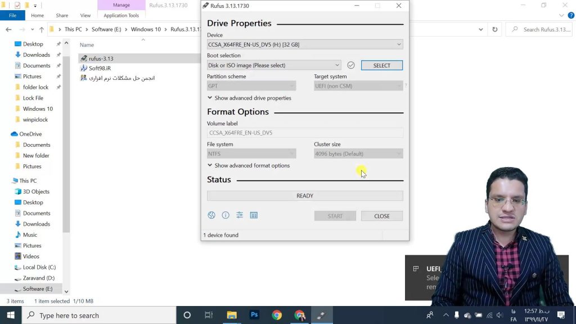This screenshot has height=324, width=576.
Task: Open Photoshop from the taskbar
Action: pos(254,315)
